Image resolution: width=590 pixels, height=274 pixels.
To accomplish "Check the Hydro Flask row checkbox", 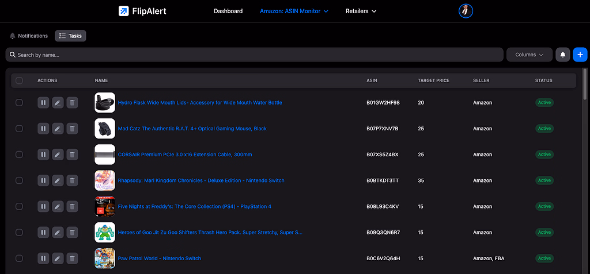I will [19, 102].
